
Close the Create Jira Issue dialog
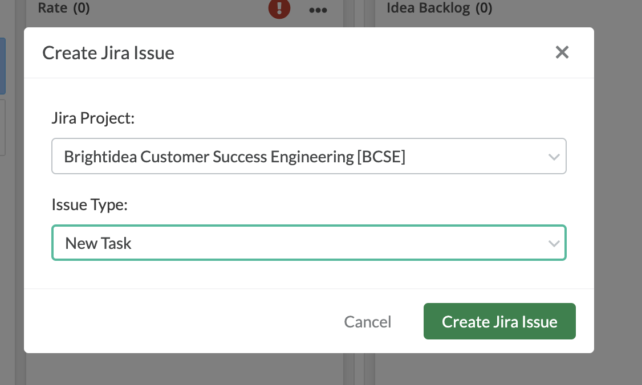[x=562, y=52]
